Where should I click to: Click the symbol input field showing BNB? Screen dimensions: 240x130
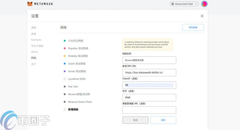click(149, 98)
